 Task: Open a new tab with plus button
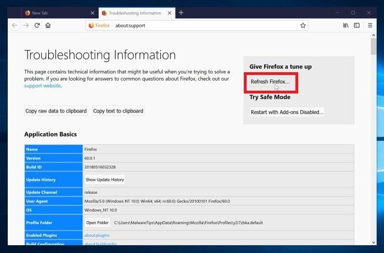(181, 12)
